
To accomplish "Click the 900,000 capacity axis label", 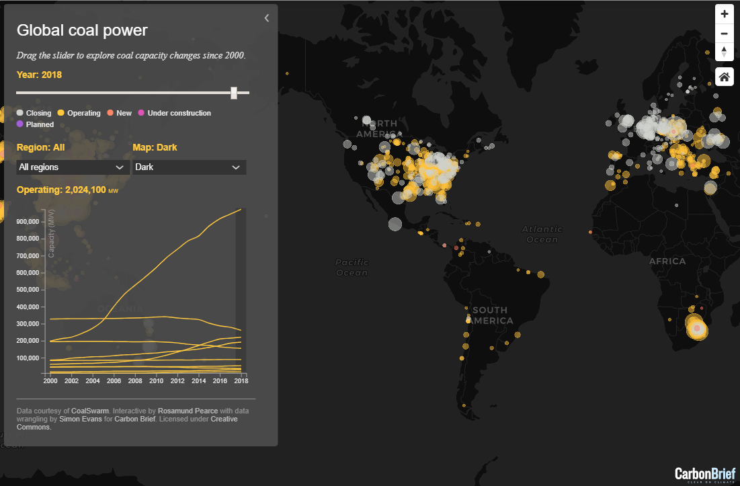I will click(x=28, y=222).
